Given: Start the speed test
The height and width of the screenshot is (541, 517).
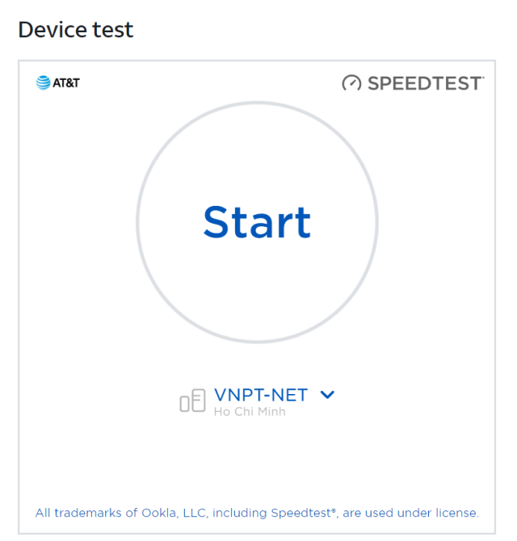Looking at the screenshot, I should (x=257, y=222).
